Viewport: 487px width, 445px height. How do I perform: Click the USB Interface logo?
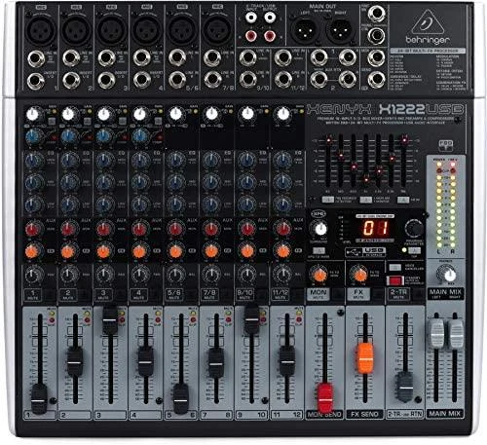coord(365,252)
